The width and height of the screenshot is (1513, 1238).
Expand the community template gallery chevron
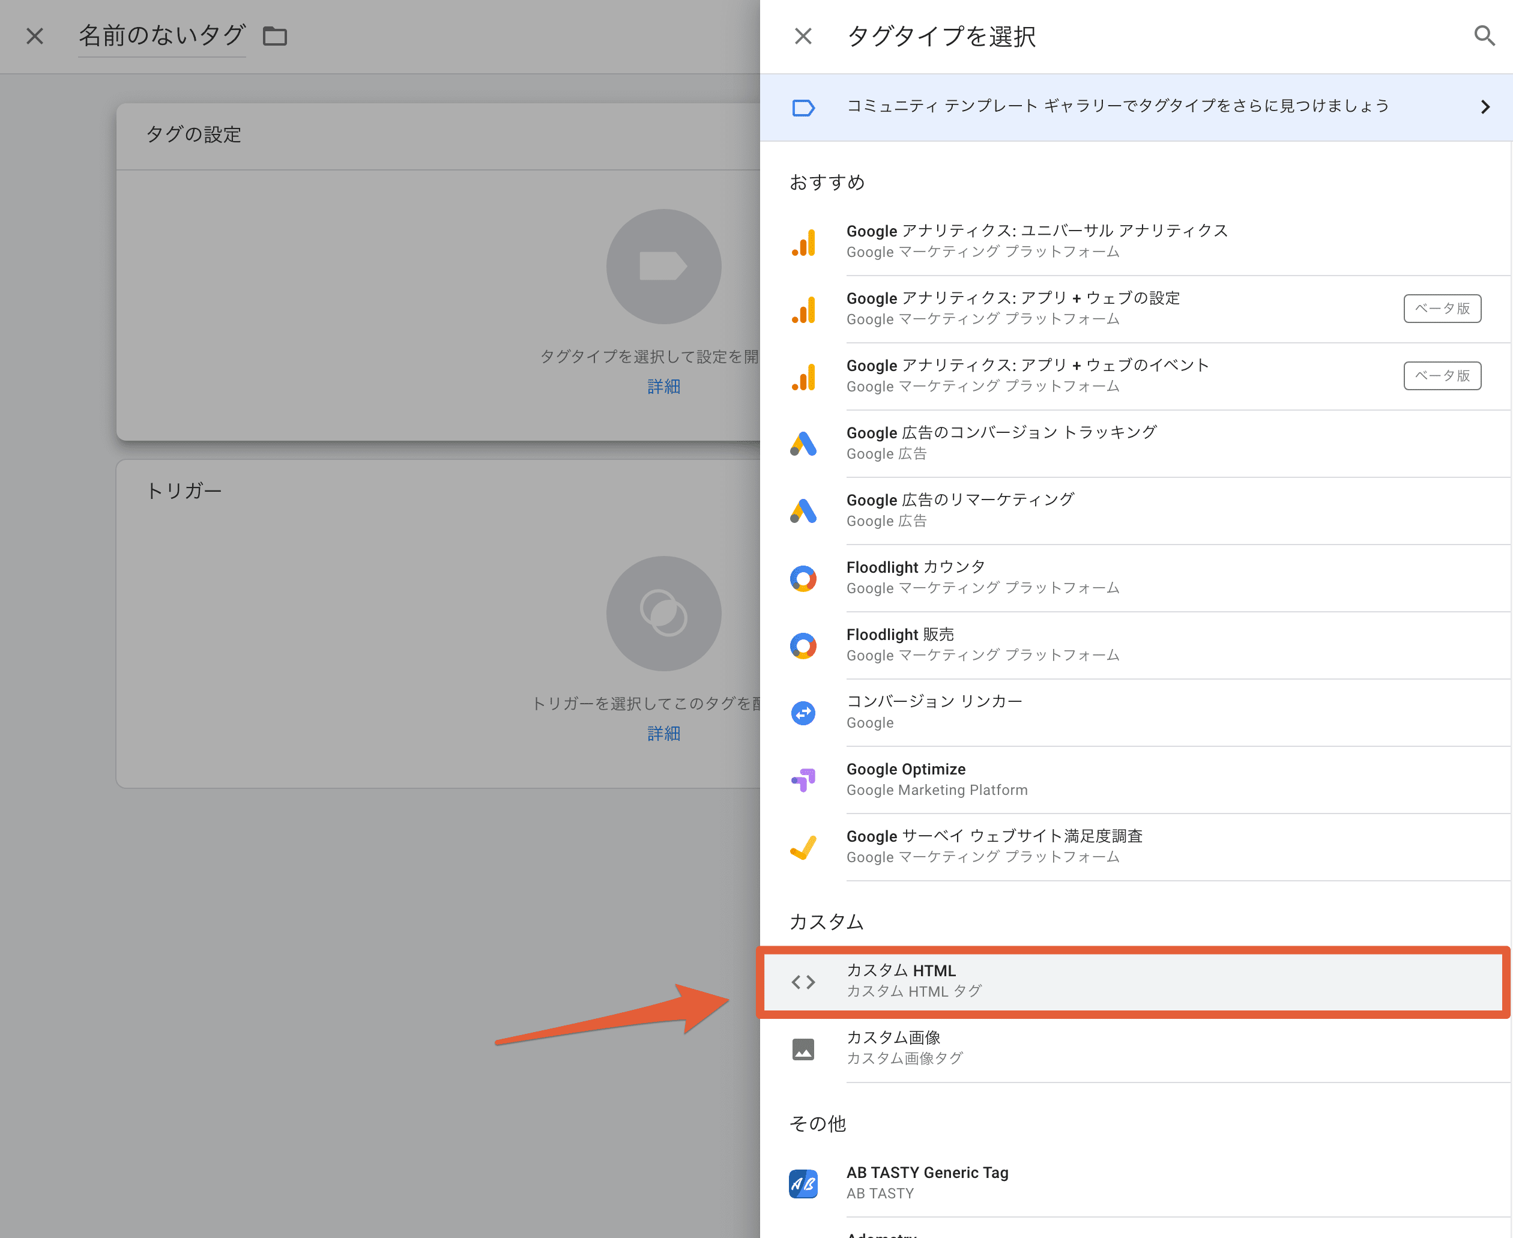(1484, 107)
